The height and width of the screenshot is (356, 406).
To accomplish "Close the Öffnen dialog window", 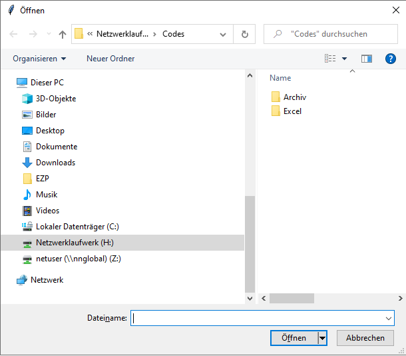I will tap(395, 11).
